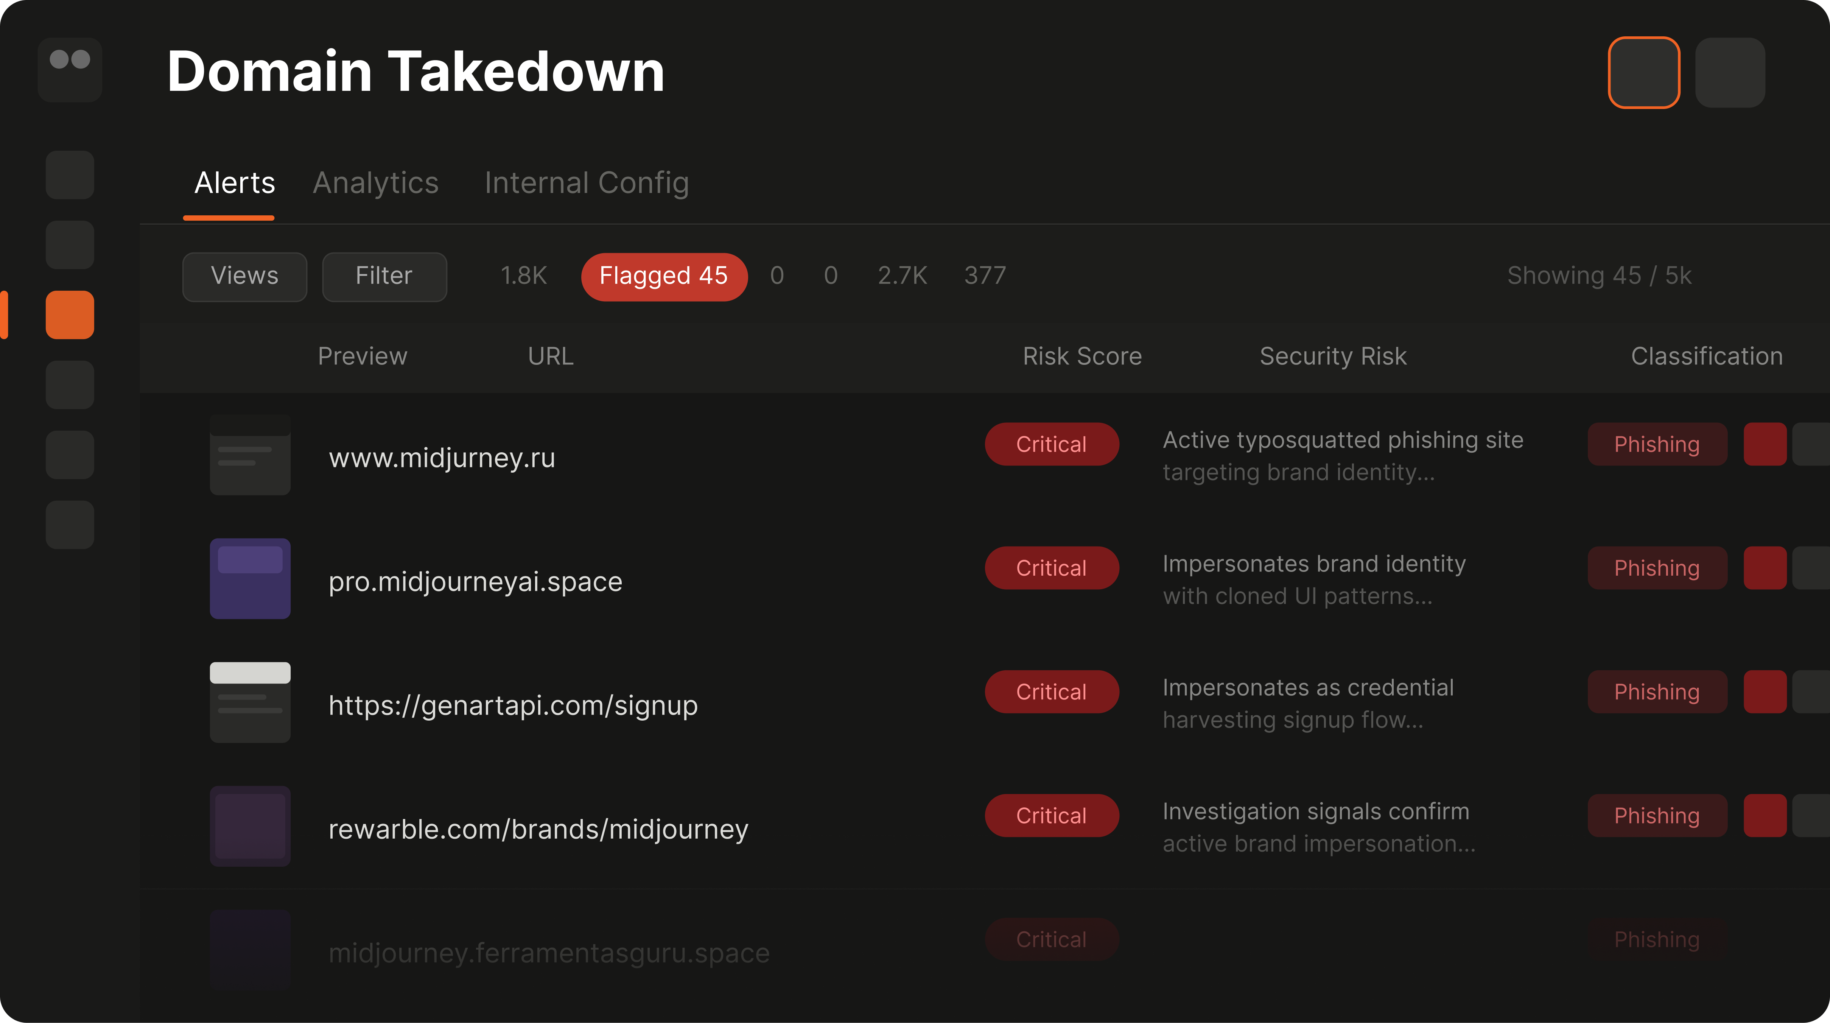This screenshot has width=1830, height=1023.
Task: Select the orange active sidebar icon
Action: click(x=70, y=315)
